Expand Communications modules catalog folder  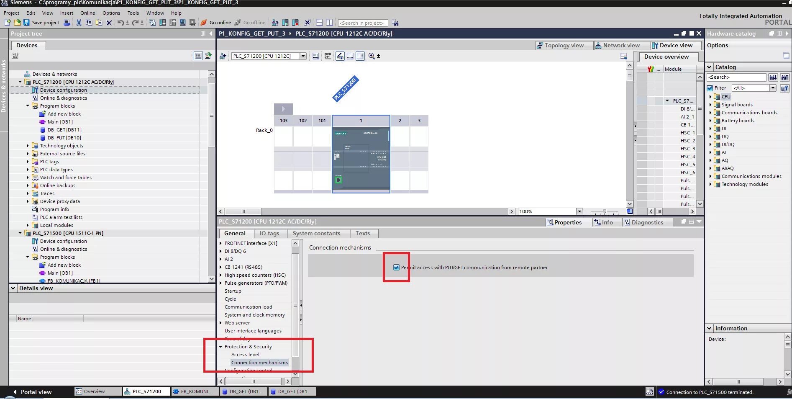(x=710, y=176)
